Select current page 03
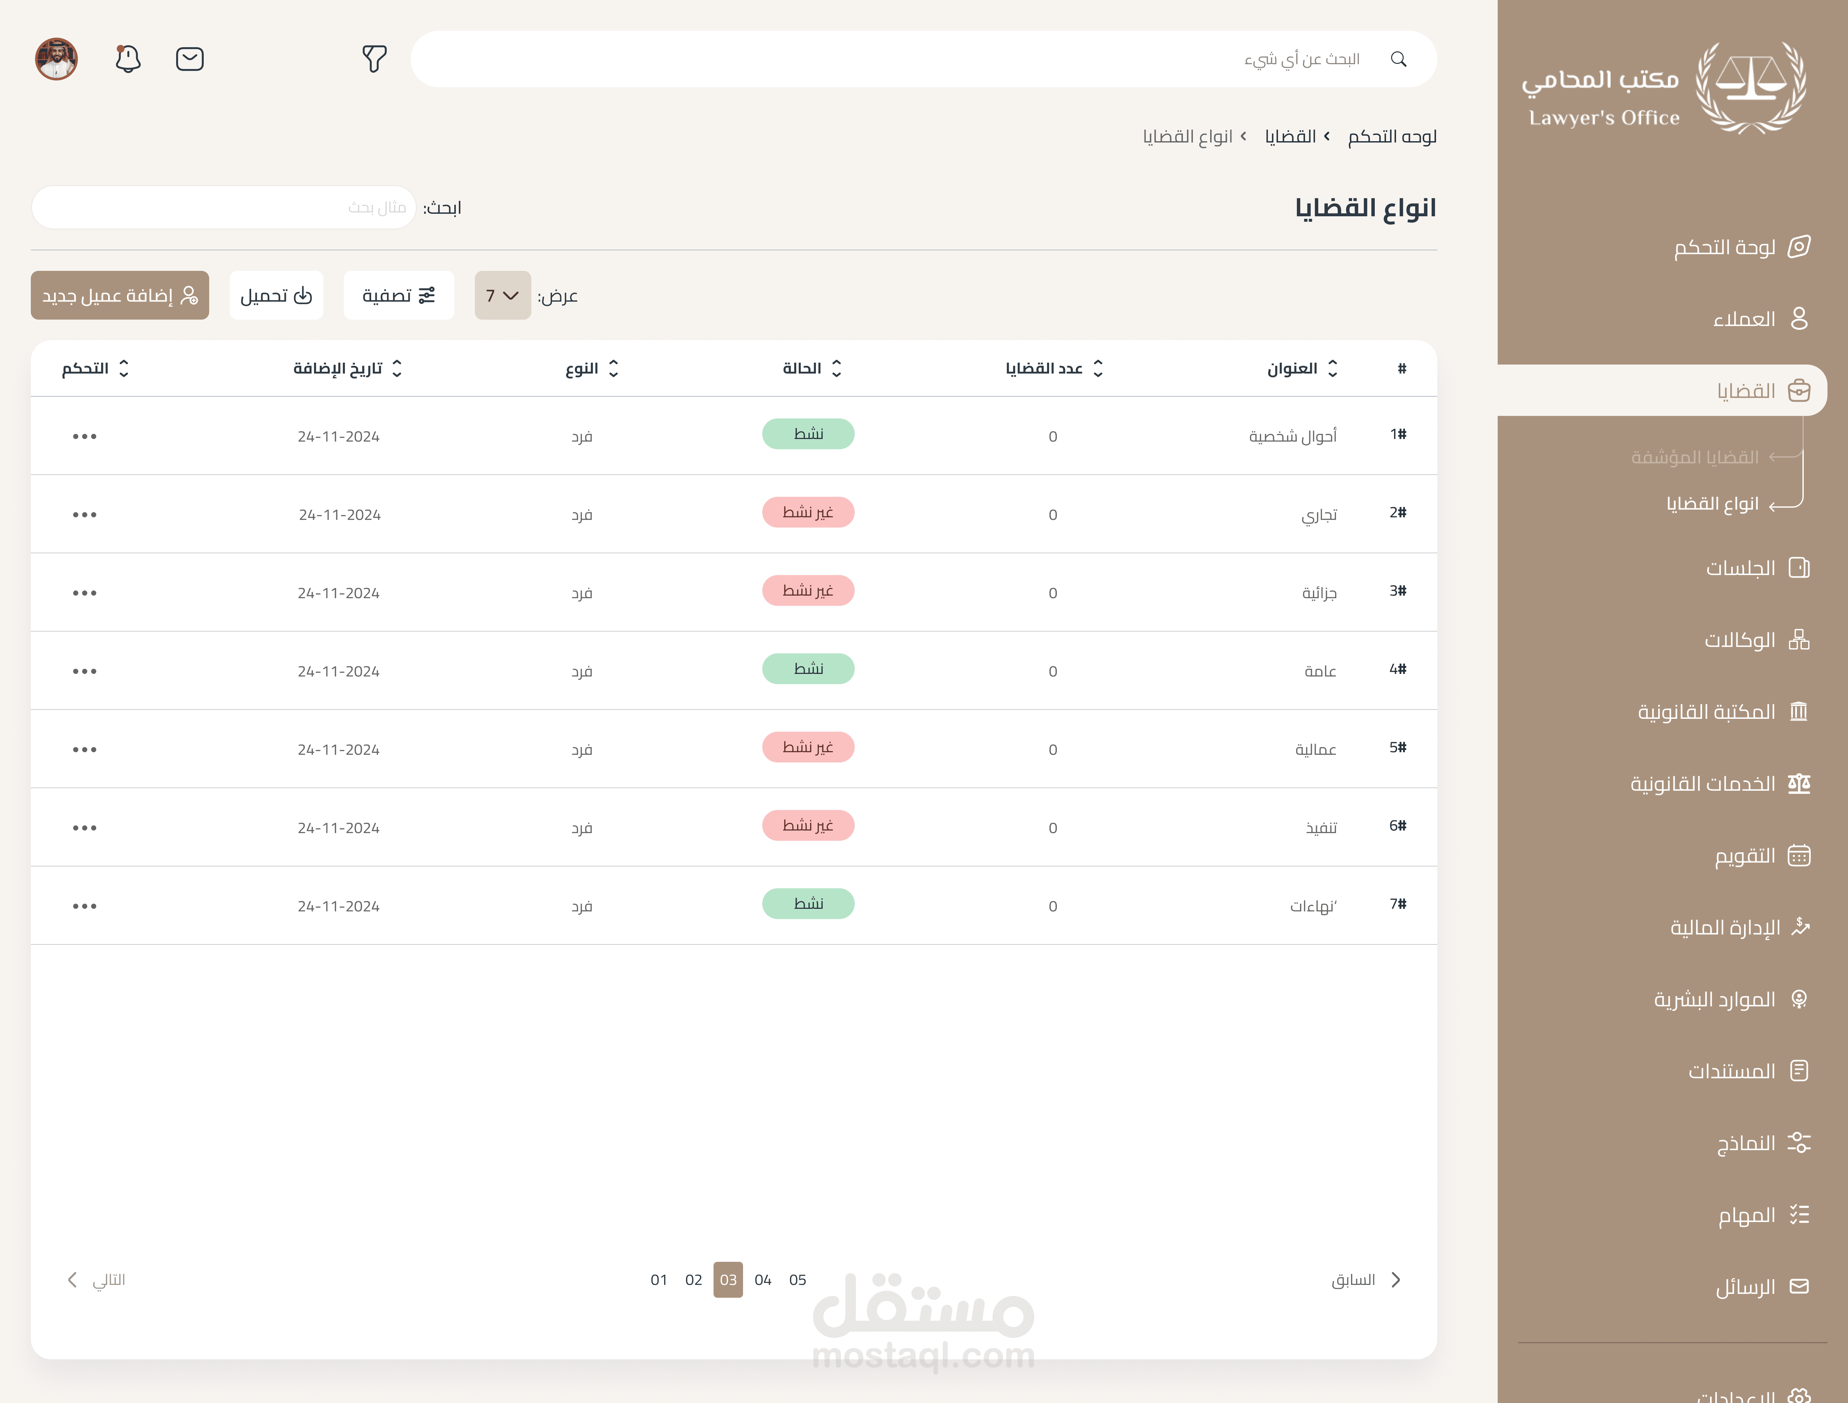Viewport: 1848px width, 1403px height. tap(729, 1280)
